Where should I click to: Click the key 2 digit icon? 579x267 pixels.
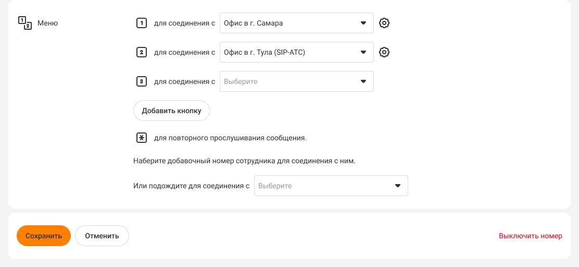(141, 52)
